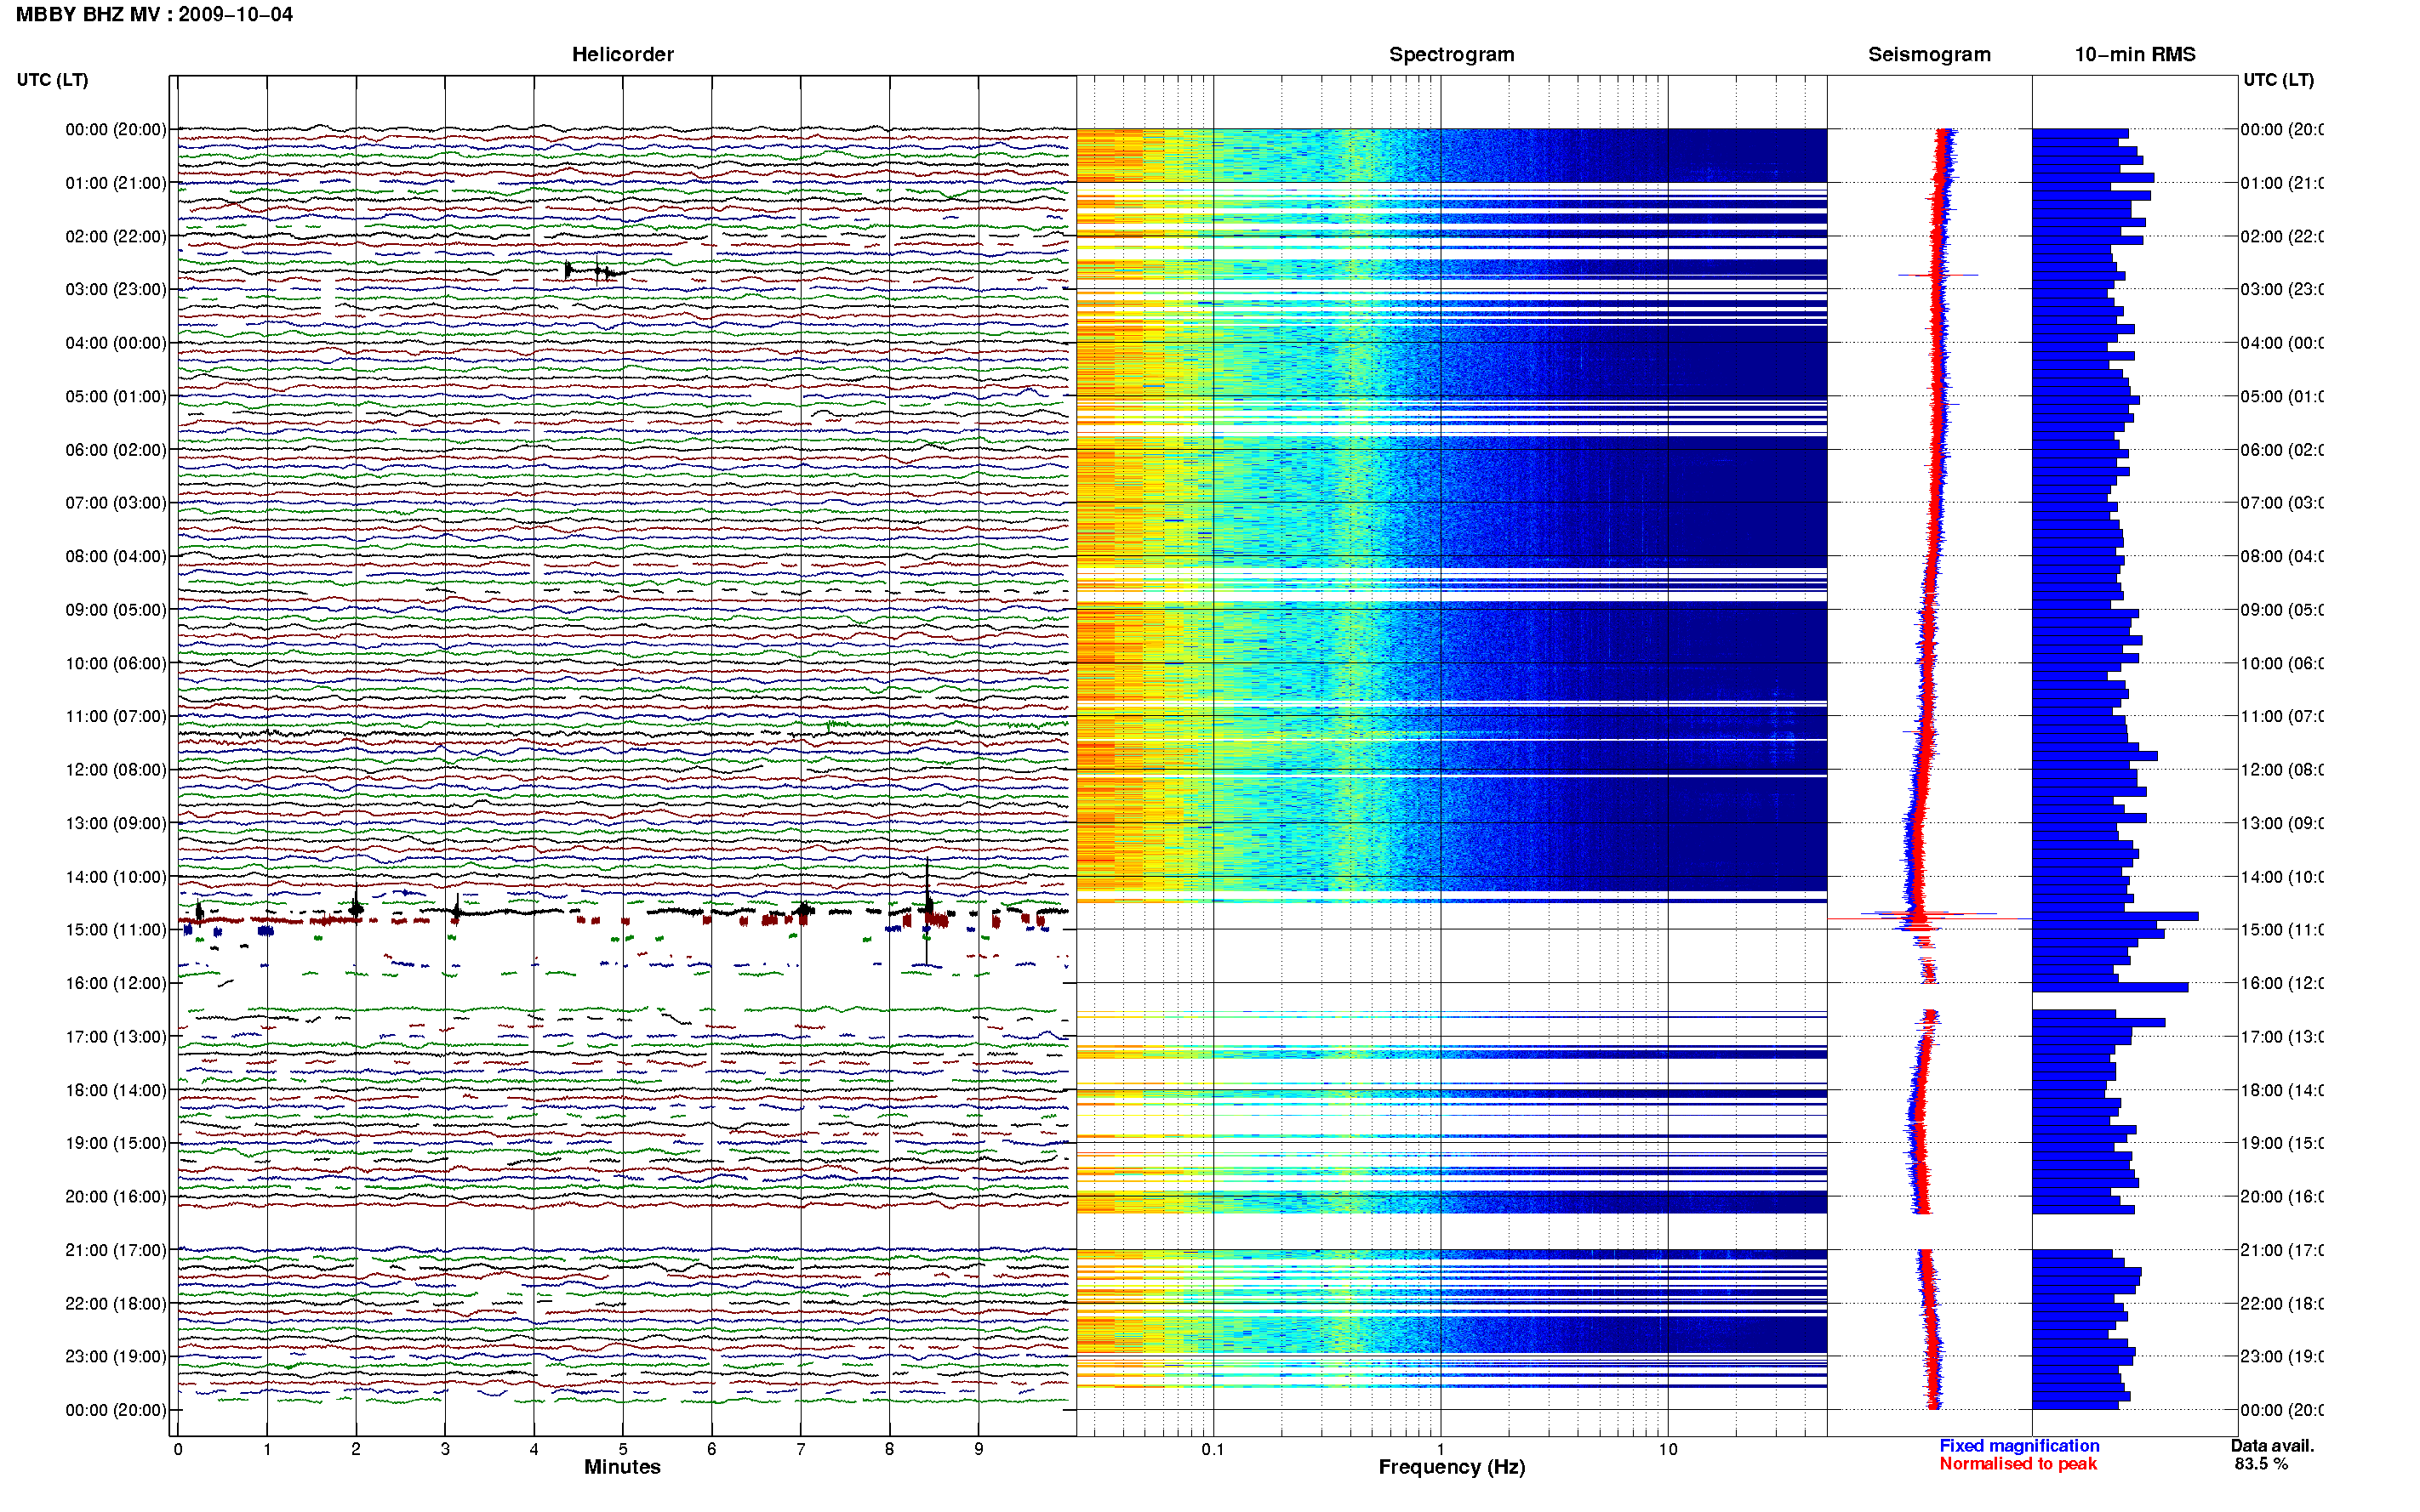Click the '19:00 (15:00)' left time label
The height and width of the screenshot is (1512, 2420).
(116, 1143)
